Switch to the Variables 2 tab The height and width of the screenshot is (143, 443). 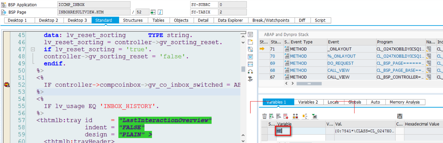[308, 102]
